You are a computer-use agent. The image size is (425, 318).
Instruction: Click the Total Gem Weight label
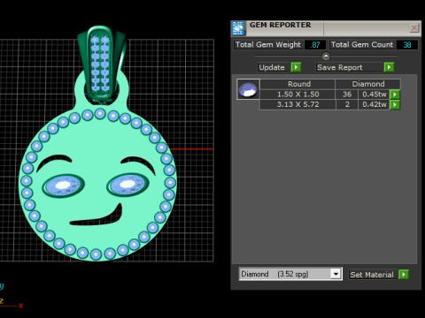268,45
